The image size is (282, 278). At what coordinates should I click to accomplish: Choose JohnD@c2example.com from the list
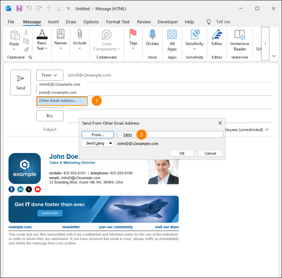click(60, 84)
